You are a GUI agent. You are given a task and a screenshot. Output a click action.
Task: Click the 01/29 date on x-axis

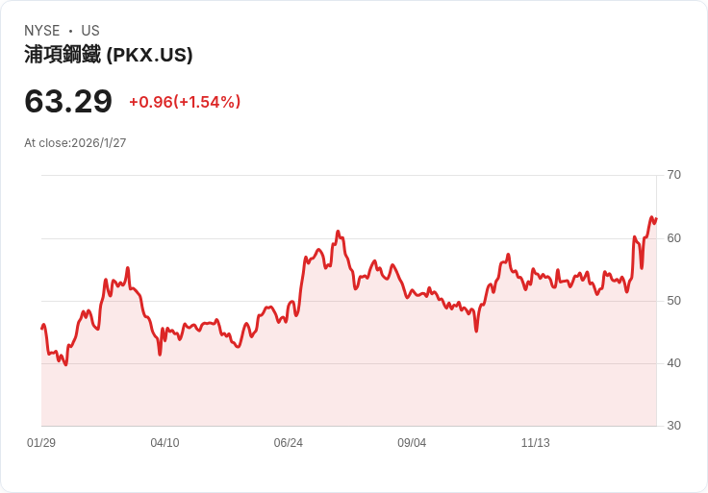click(41, 443)
